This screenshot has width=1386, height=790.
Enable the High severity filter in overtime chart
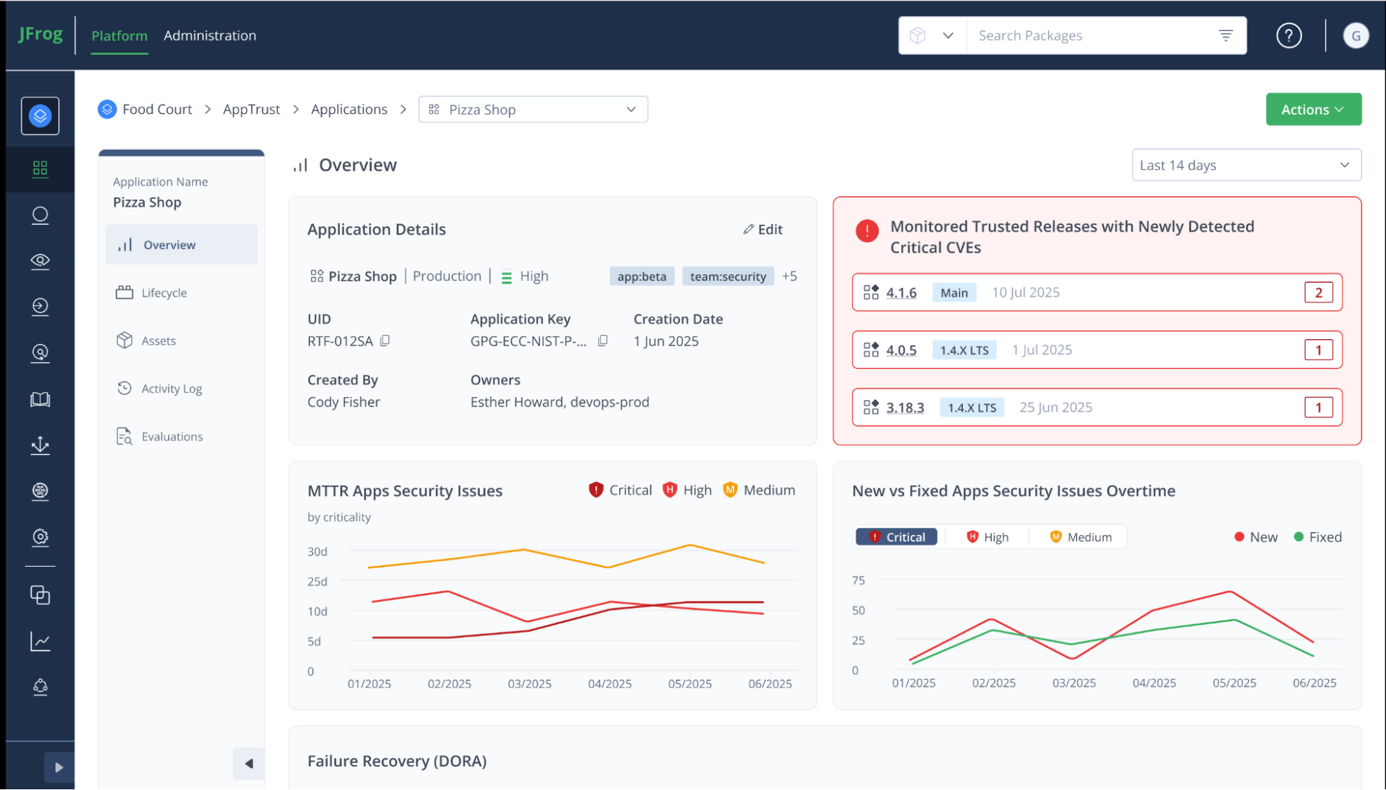(x=986, y=536)
